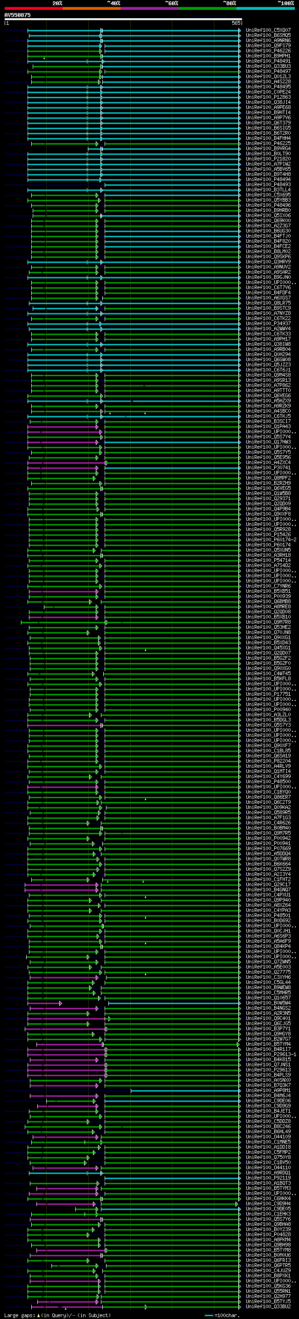The image size is (299, 1319).
Task: Select the UniRef100_Q9SKP6 label
Action: click(268, 256)
